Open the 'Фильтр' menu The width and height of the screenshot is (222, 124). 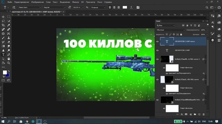(x=76, y=2)
